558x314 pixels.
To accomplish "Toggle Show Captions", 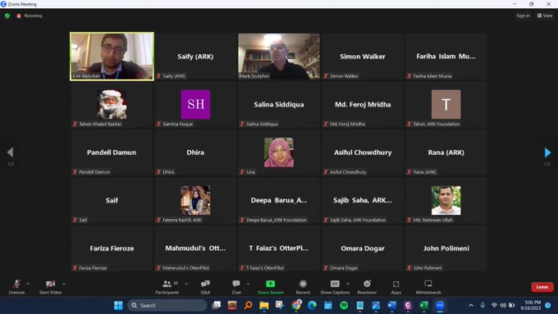I will (x=335, y=287).
